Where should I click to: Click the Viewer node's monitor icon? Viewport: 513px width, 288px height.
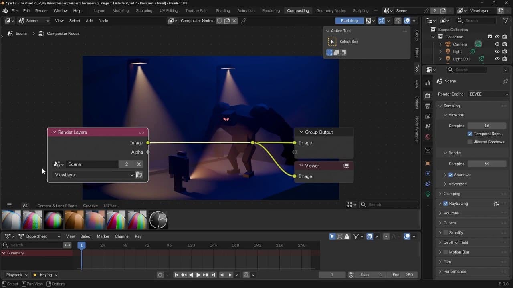coord(347,166)
